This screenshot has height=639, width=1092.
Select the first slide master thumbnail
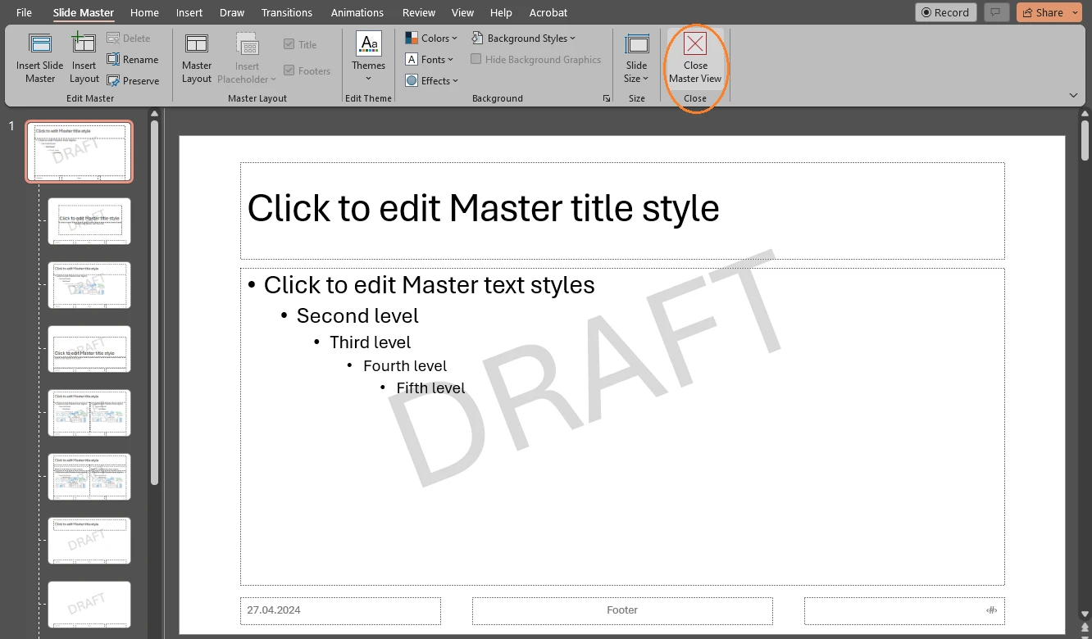[x=79, y=152]
